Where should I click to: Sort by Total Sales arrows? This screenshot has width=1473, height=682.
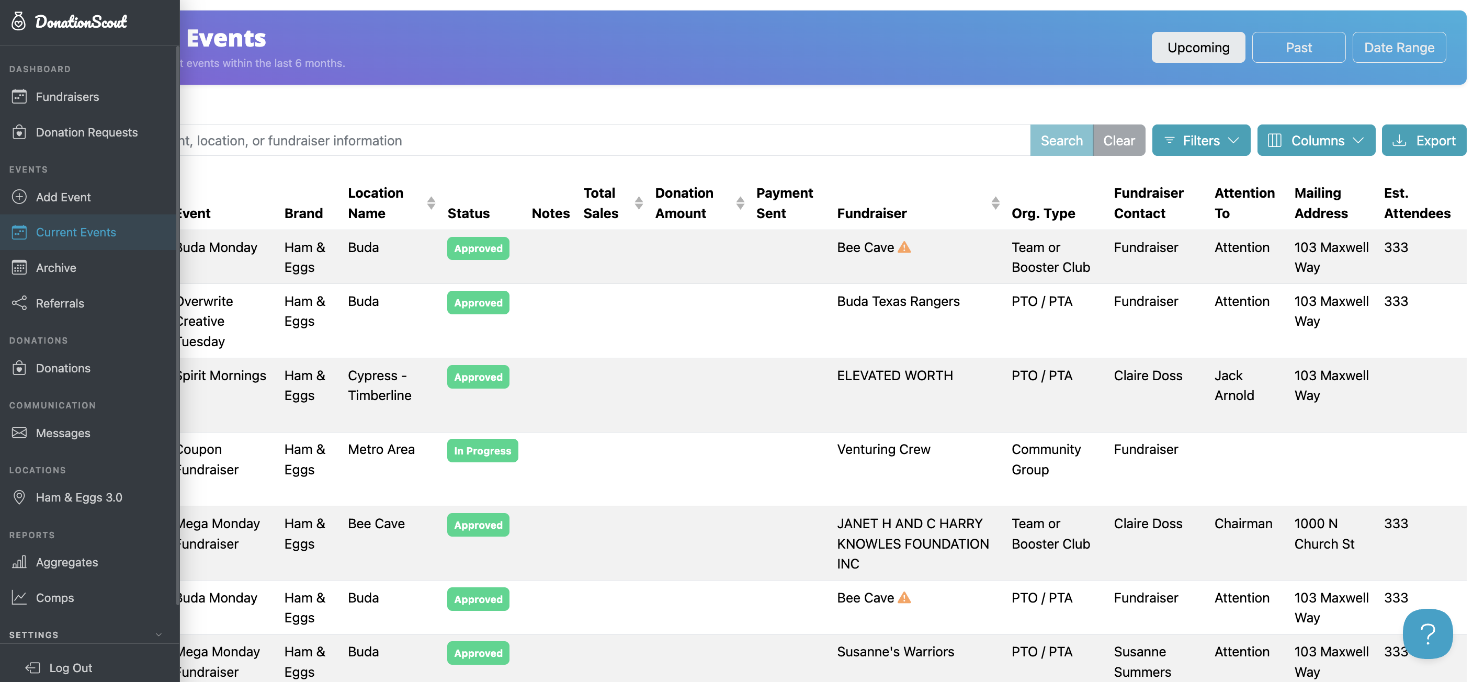coord(639,203)
